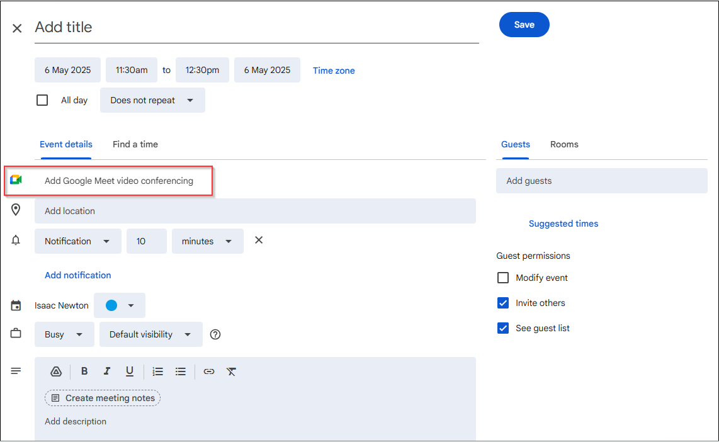Image resolution: width=719 pixels, height=442 pixels.
Task: Open the Default visibility dropdown
Action: click(151, 335)
